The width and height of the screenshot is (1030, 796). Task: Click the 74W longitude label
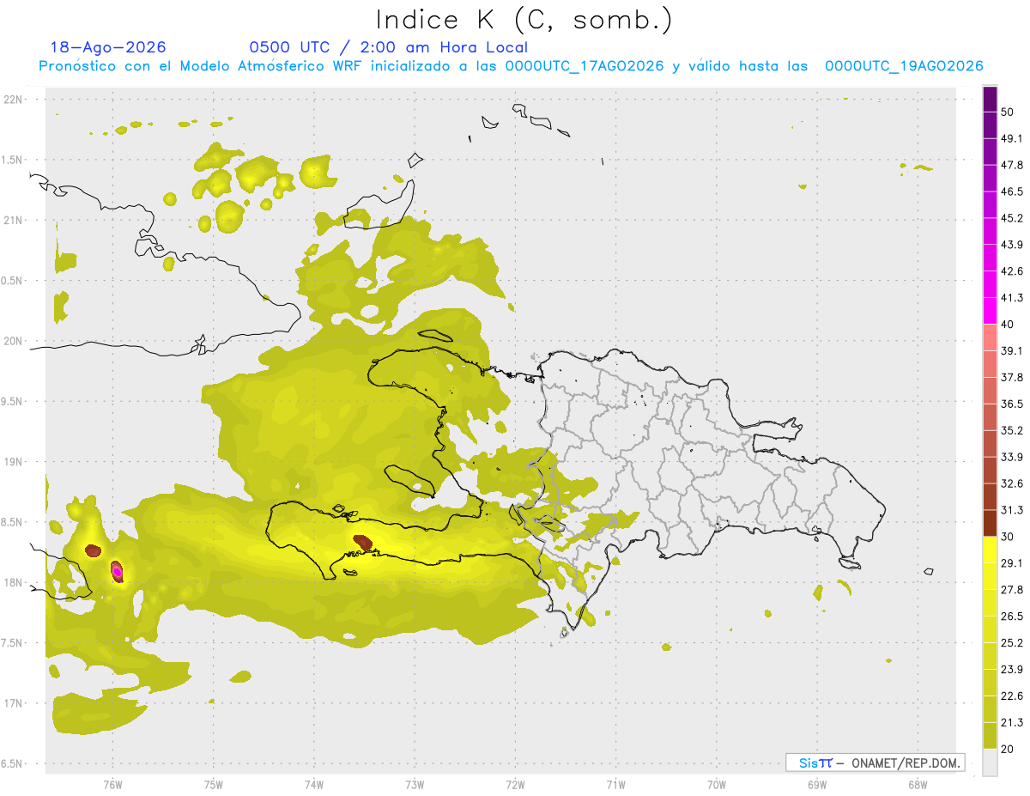tap(314, 786)
